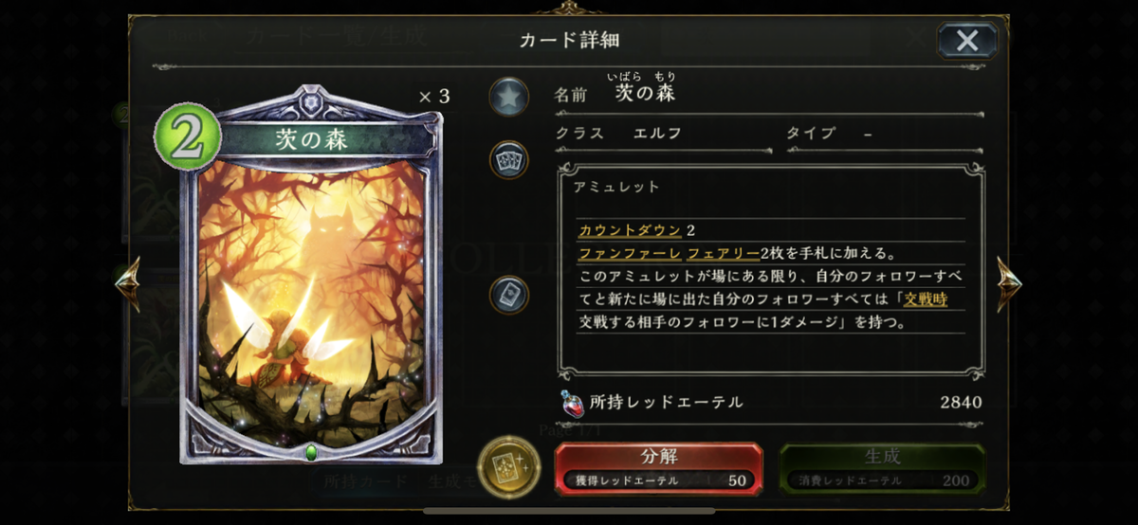Close the card details dialog
Viewport: 1138px width, 525px height.
[x=967, y=40]
